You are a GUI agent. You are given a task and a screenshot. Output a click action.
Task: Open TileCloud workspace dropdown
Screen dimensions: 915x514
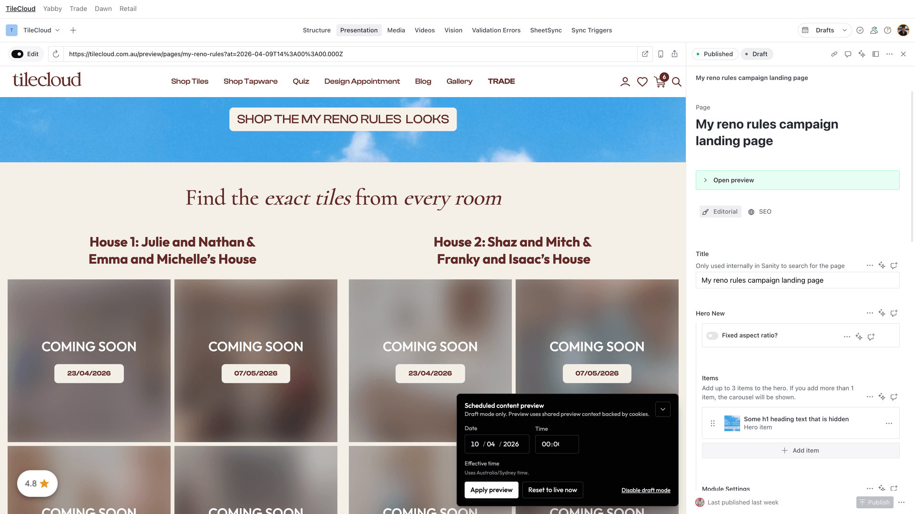[41, 30]
